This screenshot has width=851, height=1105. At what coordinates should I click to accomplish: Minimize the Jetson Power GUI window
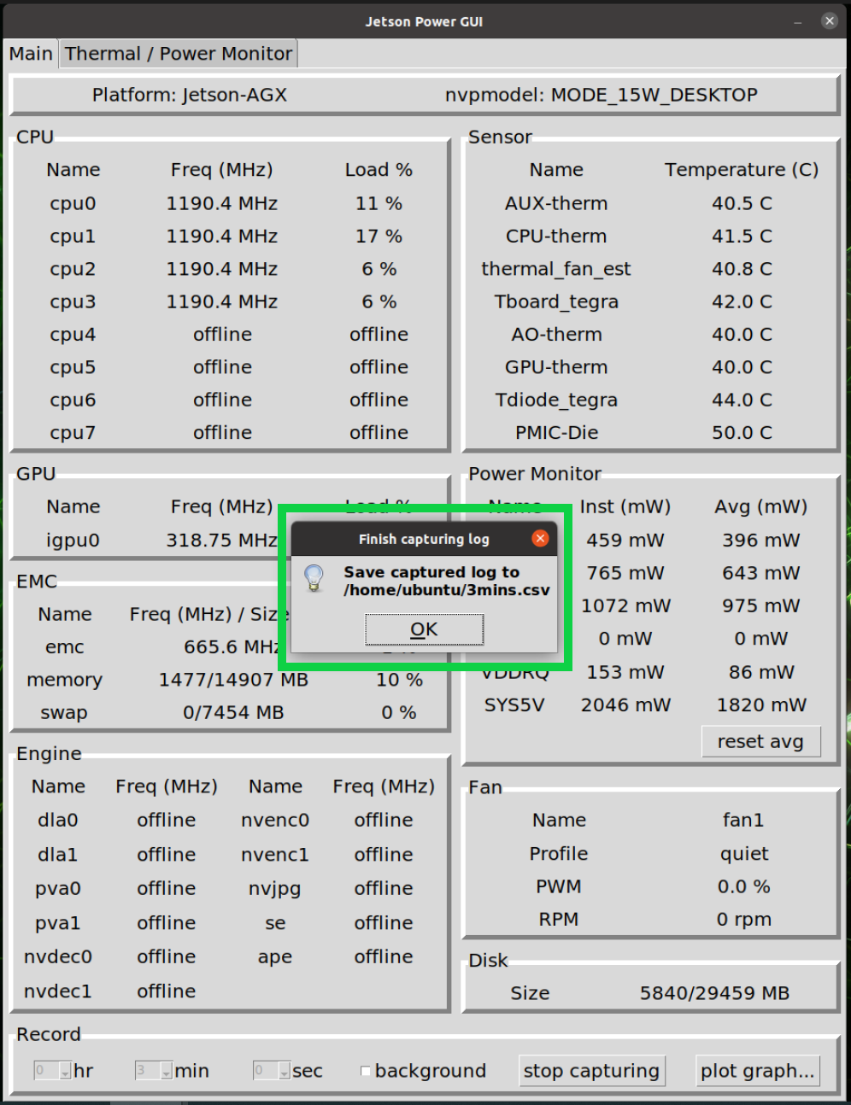[x=797, y=21]
